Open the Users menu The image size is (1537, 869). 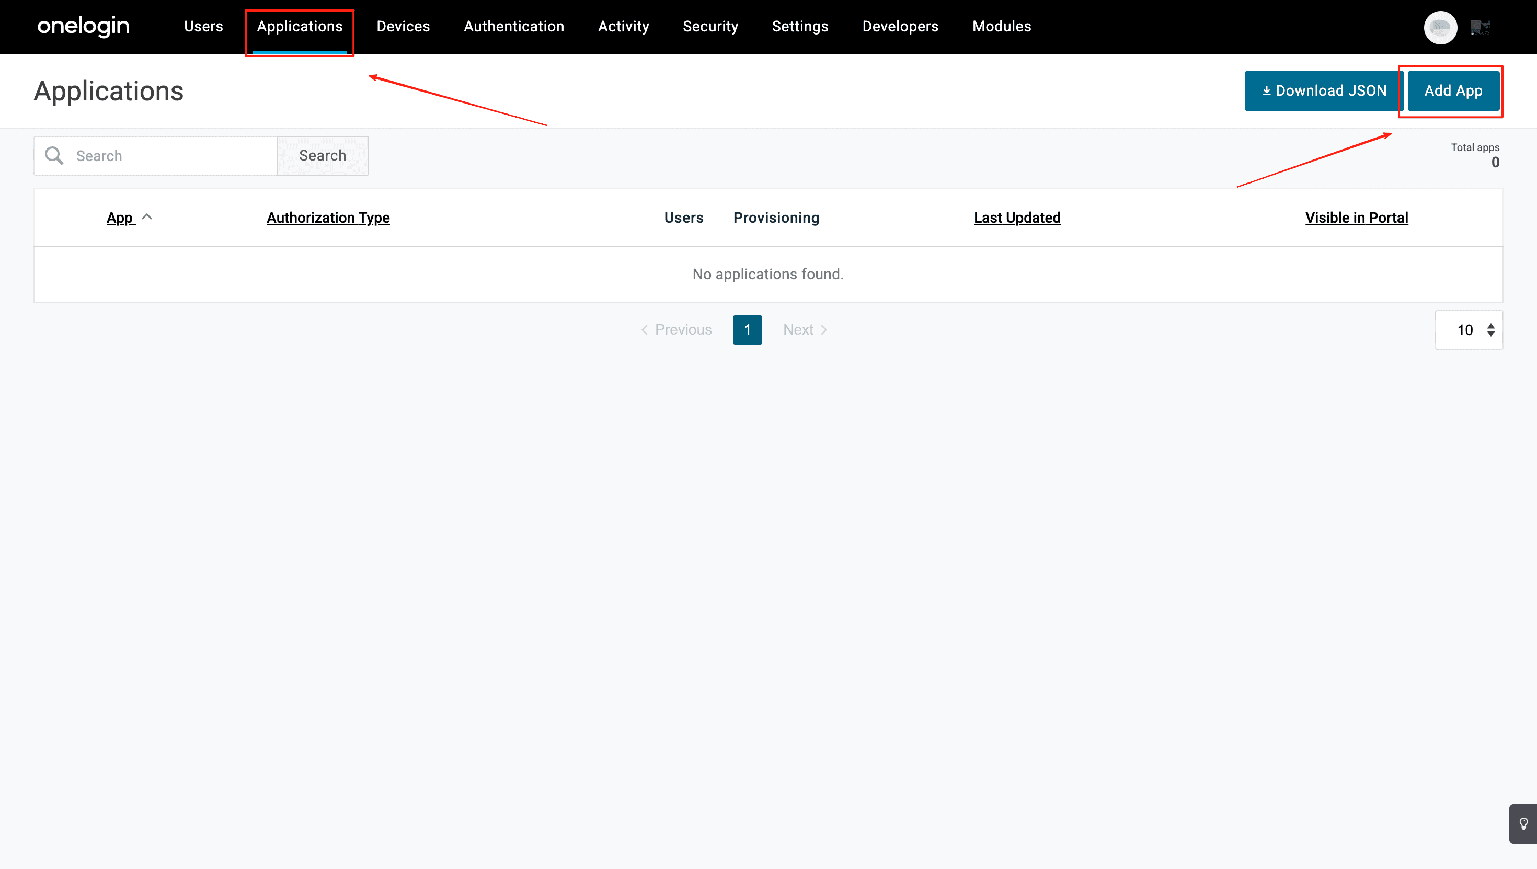203,26
